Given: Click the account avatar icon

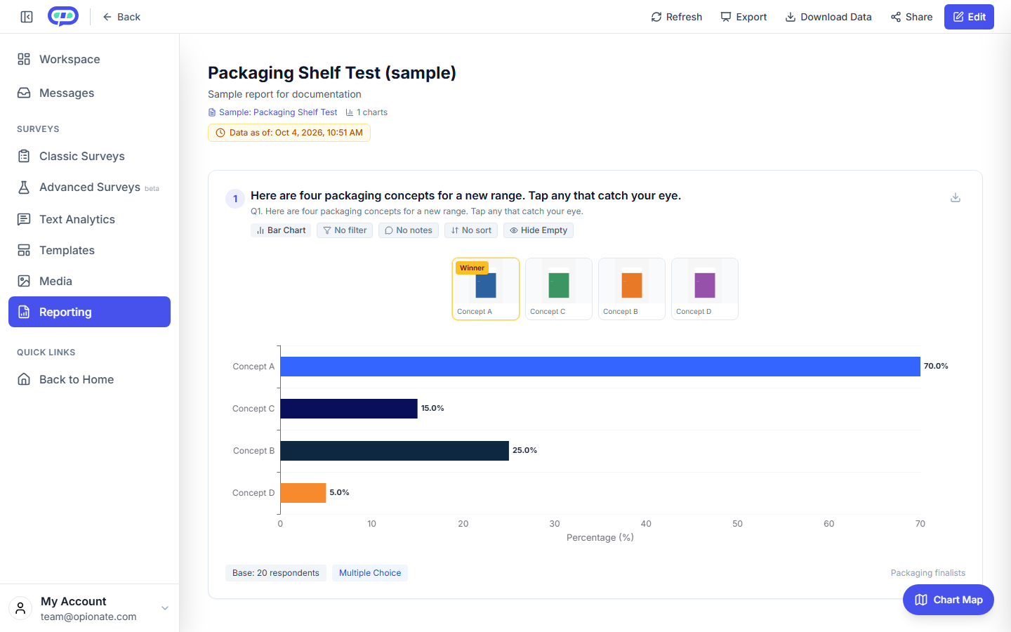Looking at the screenshot, I should [20, 608].
